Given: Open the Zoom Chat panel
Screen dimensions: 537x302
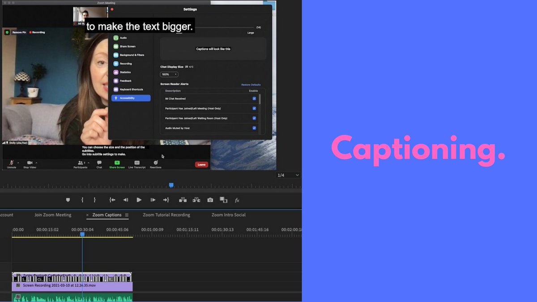Looking at the screenshot, I should tap(99, 164).
